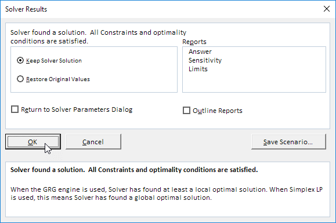The image size is (336, 223).
Task: Choose the Limits report entry
Action: point(198,69)
